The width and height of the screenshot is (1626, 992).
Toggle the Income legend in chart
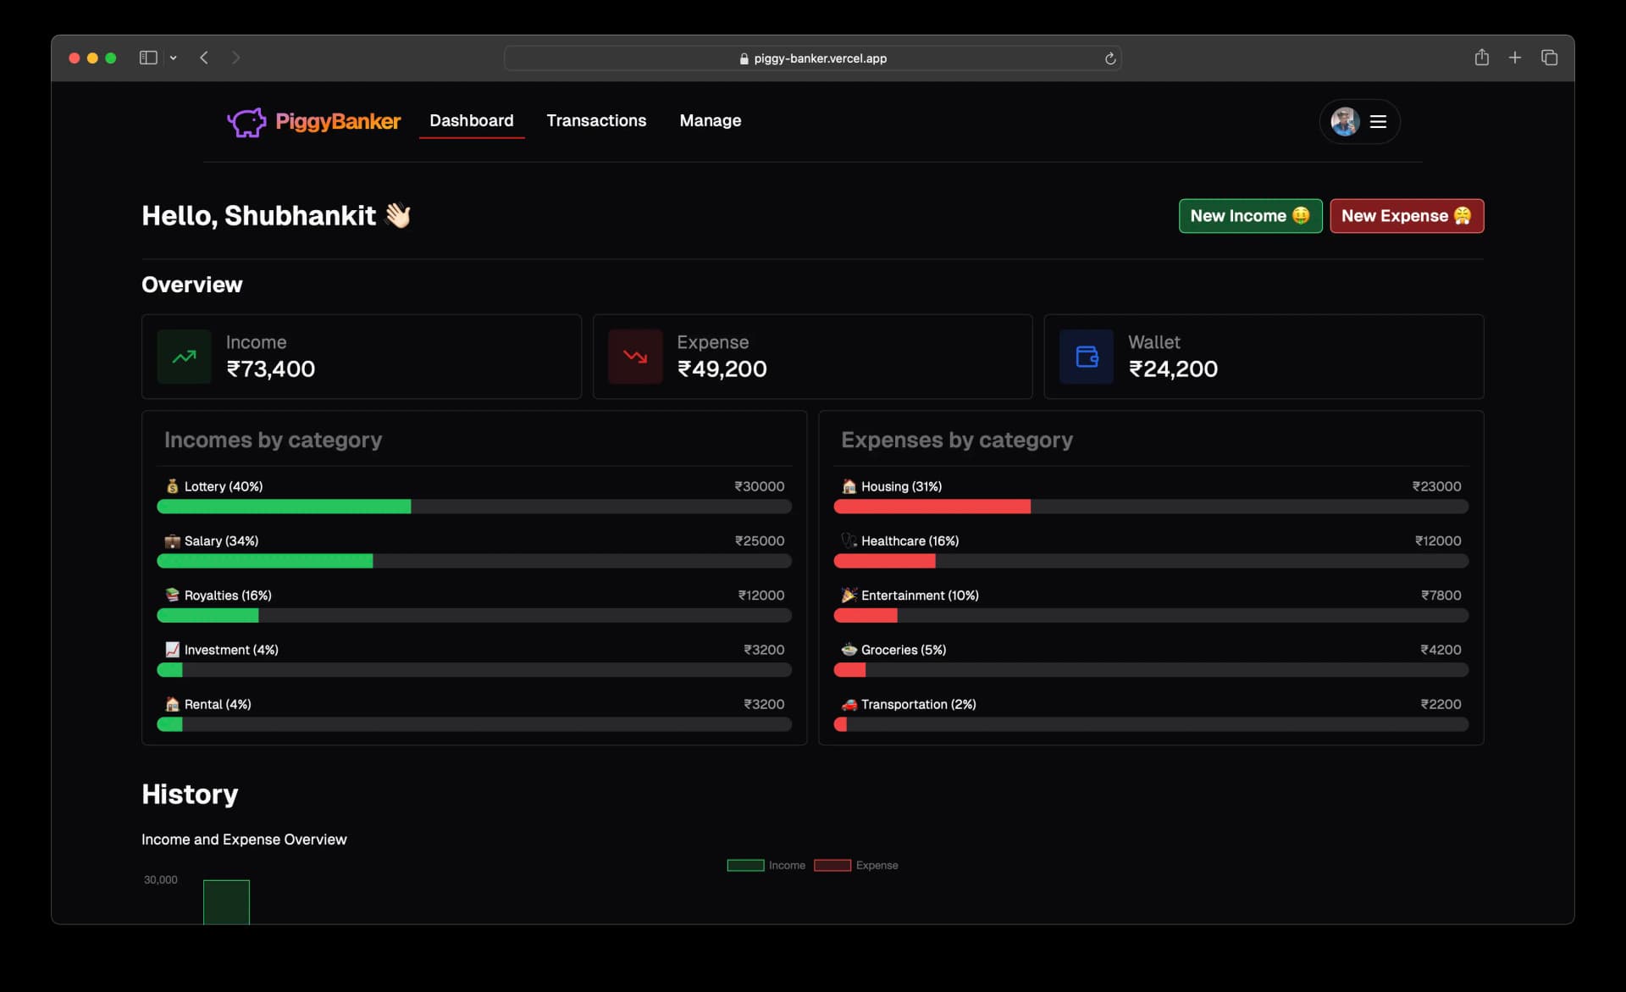pos(766,865)
